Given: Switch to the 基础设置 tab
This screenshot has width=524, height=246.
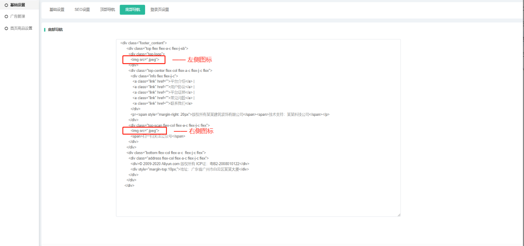Looking at the screenshot, I should coord(57,10).
